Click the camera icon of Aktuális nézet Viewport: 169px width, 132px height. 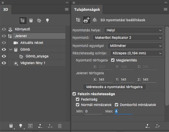tap(16, 43)
